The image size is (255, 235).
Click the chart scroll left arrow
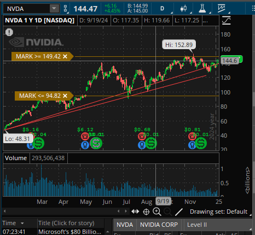coord(5,211)
